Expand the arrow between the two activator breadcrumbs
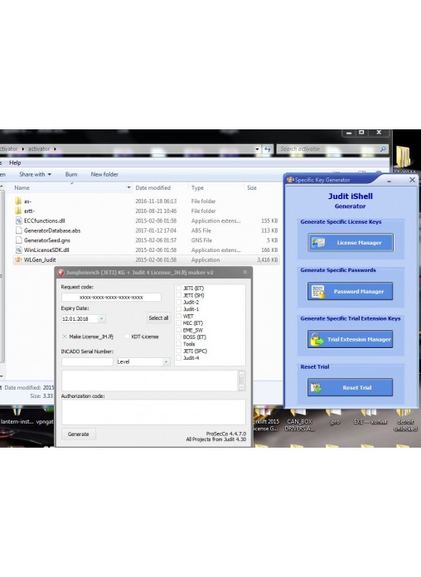Viewport: 421px width, 577px height. pyautogui.click(x=23, y=149)
